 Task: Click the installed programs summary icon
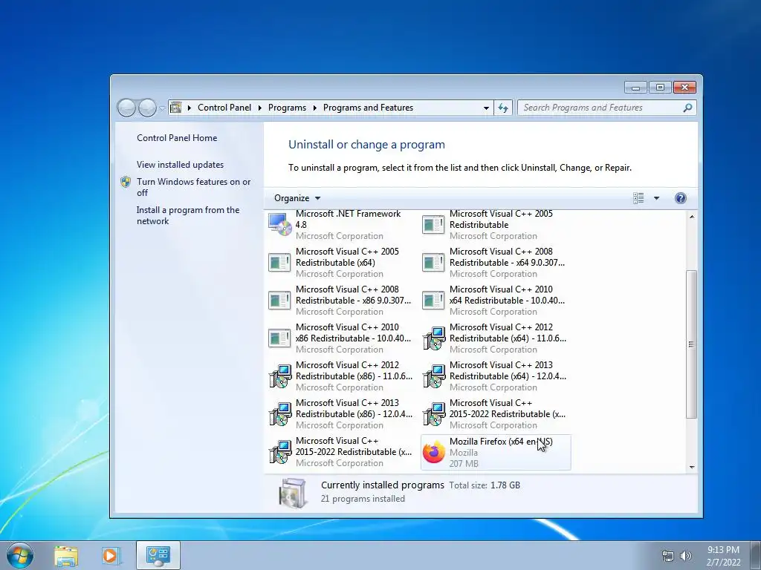tap(293, 493)
